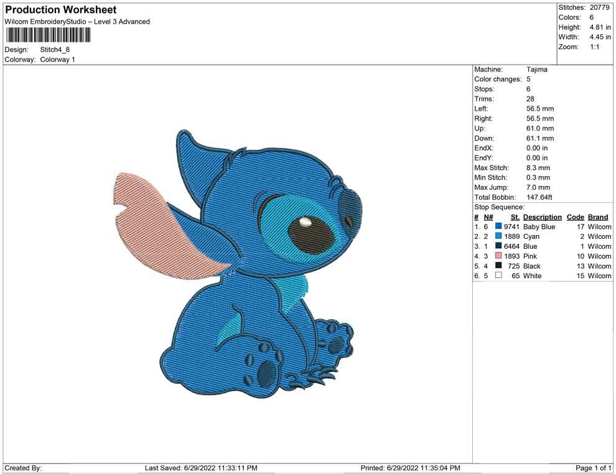The width and height of the screenshot is (616, 474).
Task: Click 'White' description in row 6
Action: point(533,276)
